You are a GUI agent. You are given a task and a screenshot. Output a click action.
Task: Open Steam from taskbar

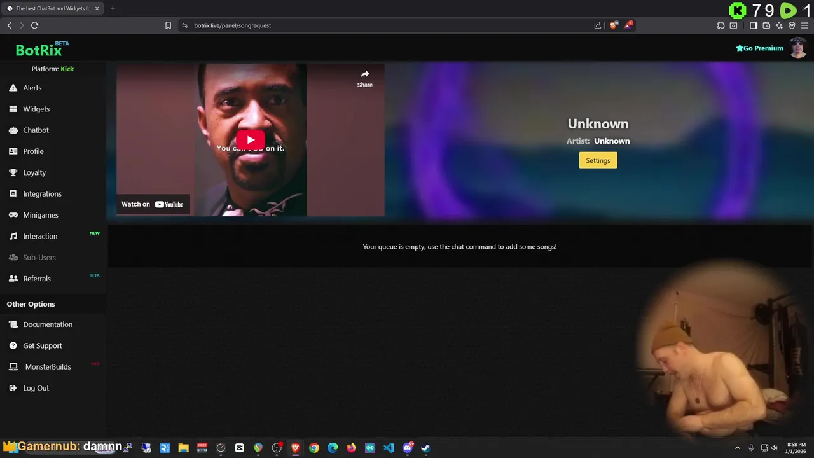425,448
